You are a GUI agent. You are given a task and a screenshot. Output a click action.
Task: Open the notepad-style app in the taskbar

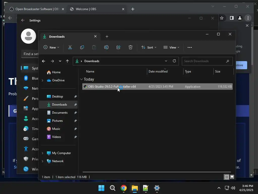146,188
